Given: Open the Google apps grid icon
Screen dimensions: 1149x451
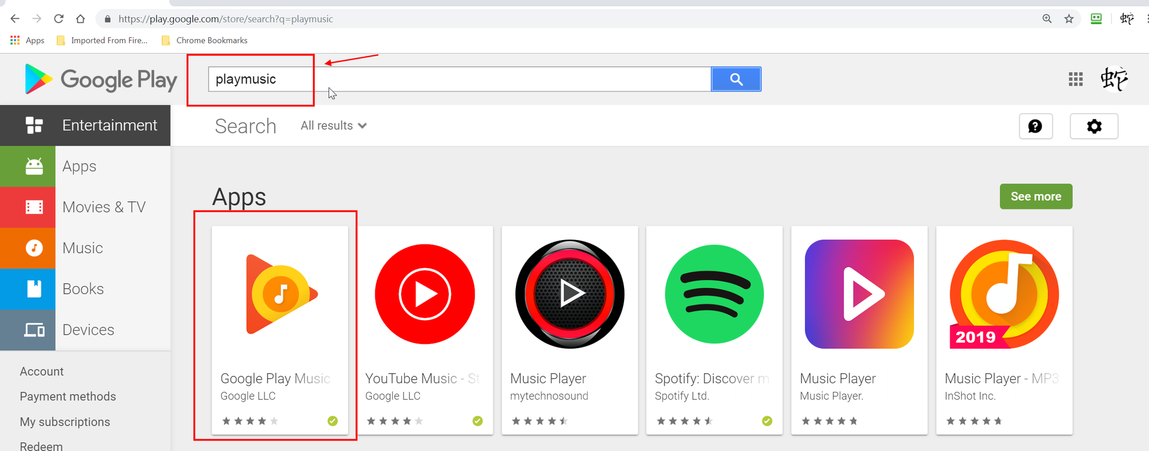Looking at the screenshot, I should click(1075, 79).
